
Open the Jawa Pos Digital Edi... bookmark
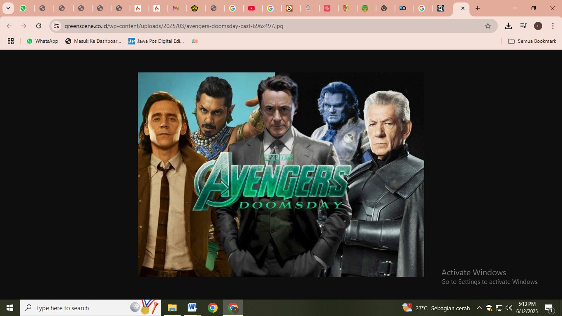tap(156, 41)
